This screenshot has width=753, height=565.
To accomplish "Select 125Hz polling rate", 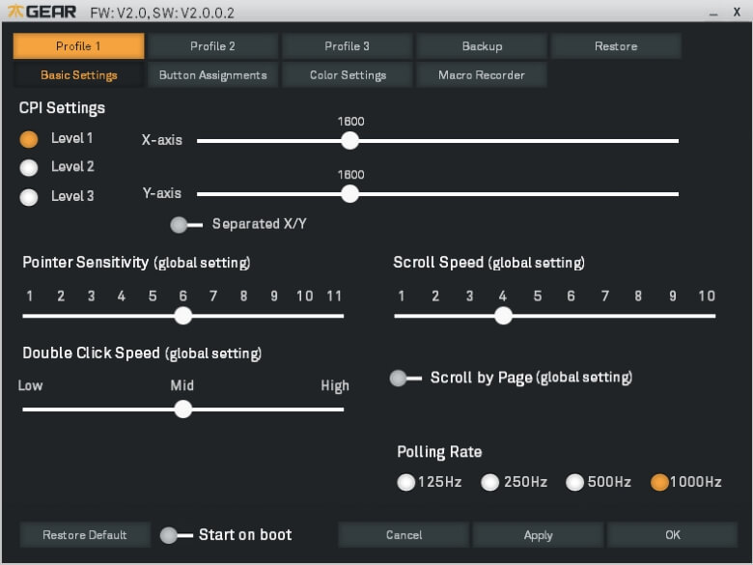I will tap(406, 482).
